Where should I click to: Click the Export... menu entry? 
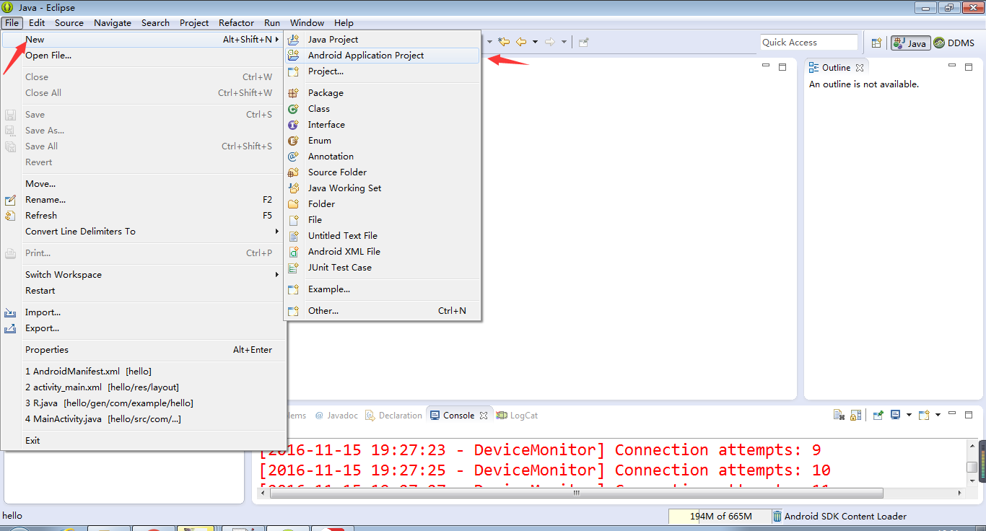(144, 328)
